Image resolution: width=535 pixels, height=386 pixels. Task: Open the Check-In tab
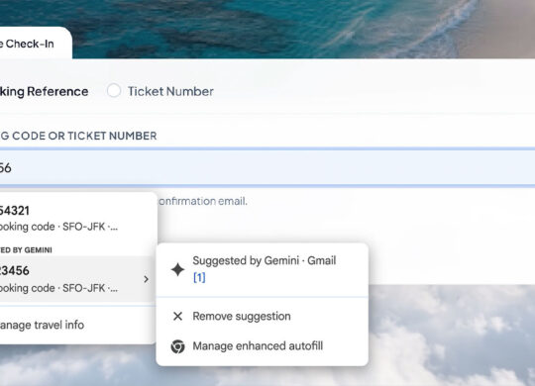[28, 44]
